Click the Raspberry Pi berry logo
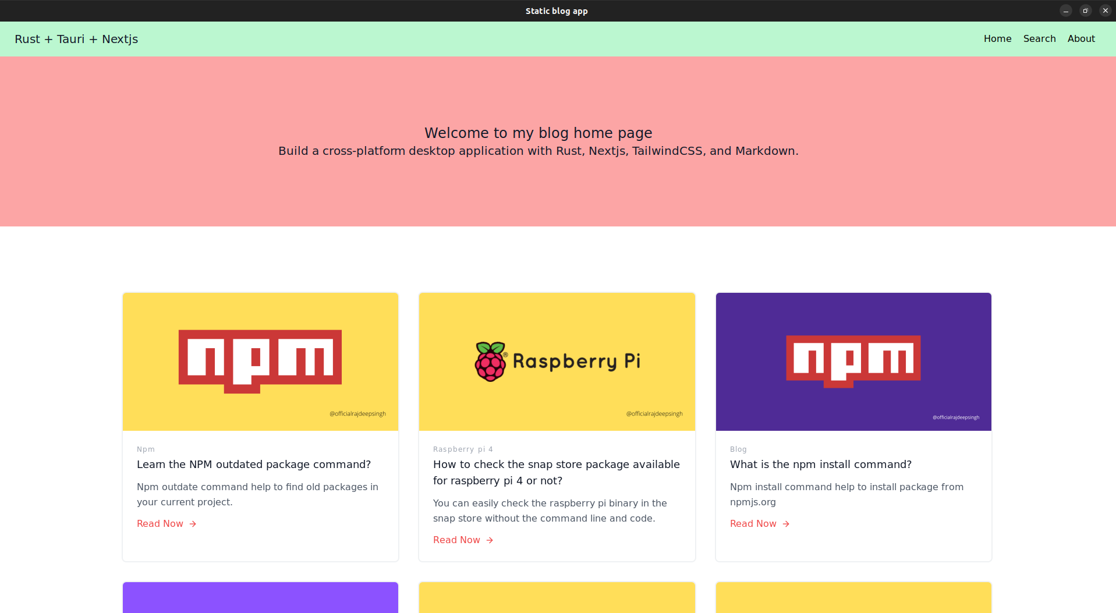Viewport: 1116px width, 613px height. coord(490,362)
